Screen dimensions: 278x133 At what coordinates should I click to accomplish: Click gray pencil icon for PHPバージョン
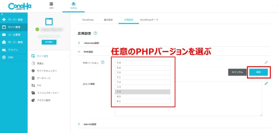click(x=266, y=62)
